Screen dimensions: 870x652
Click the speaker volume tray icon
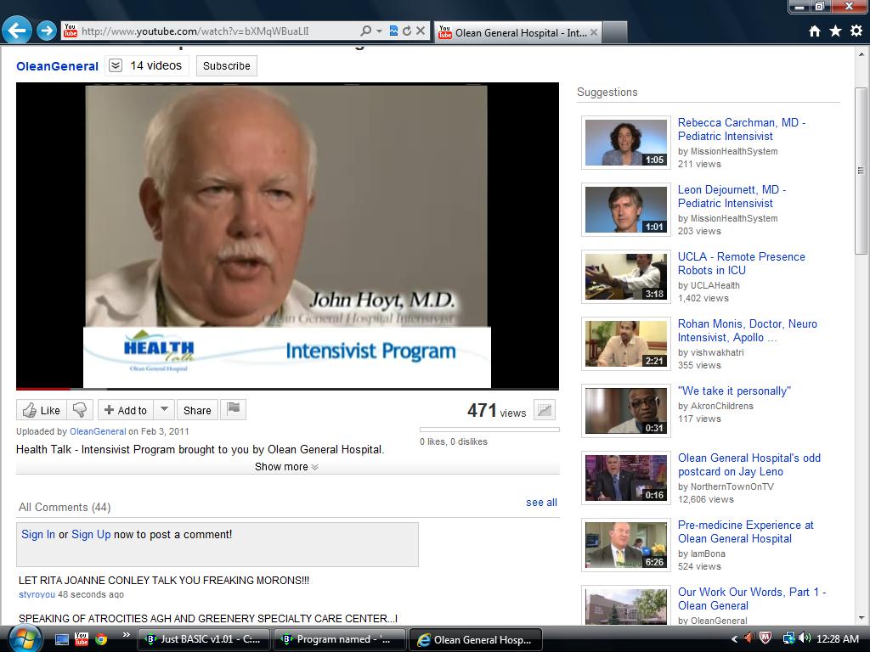click(805, 638)
